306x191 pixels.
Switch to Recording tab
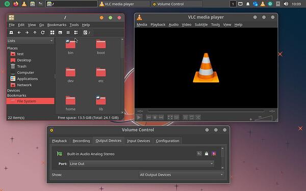tap(81, 141)
